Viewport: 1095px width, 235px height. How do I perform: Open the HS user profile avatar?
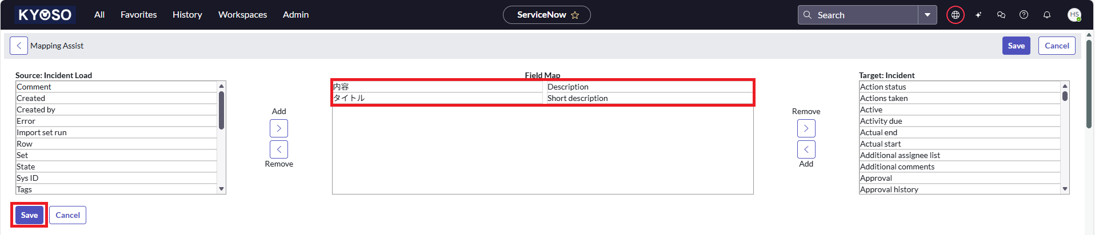1074,15
